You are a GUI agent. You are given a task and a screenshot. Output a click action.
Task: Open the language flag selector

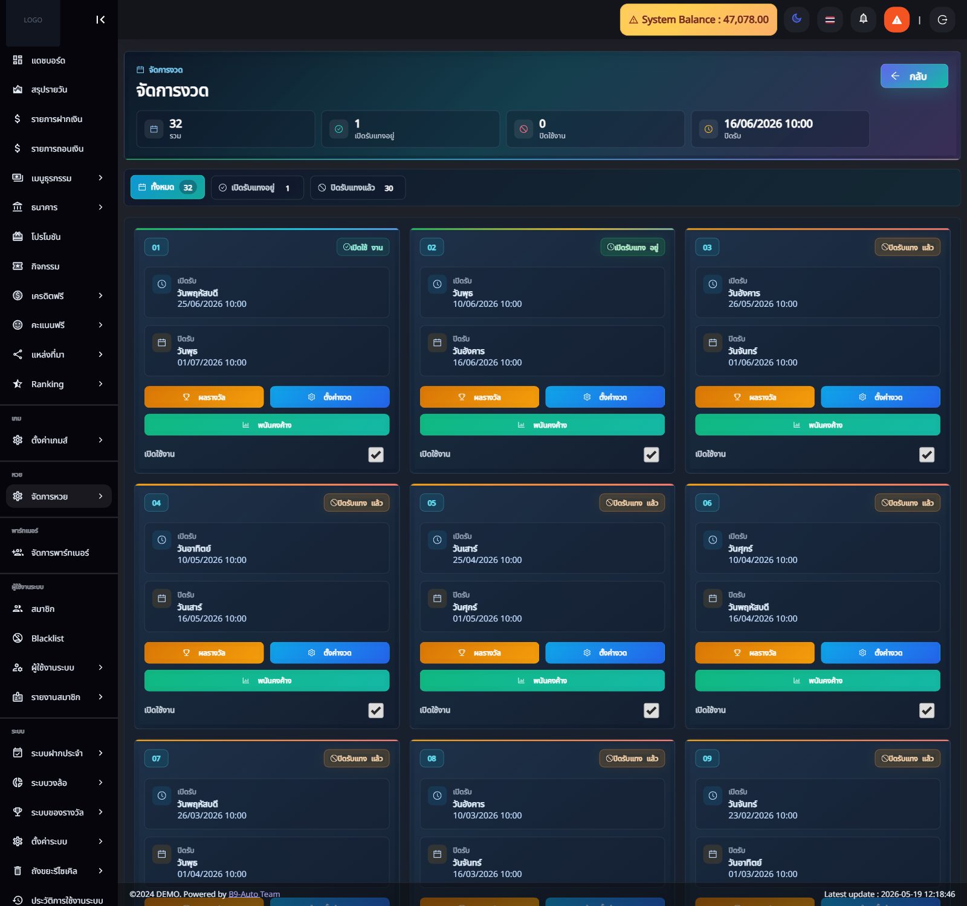tap(830, 19)
